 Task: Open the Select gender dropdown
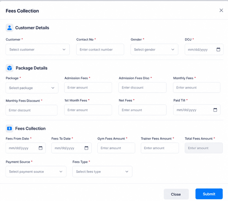click(x=154, y=49)
